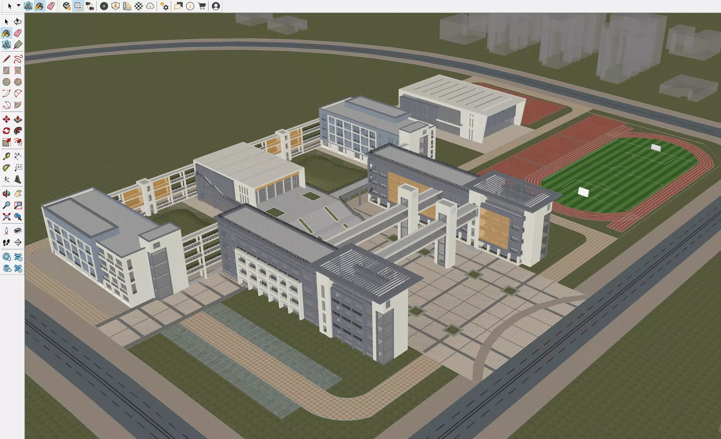Choose the 3 Point Arc tool
The image size is (721, 439).
tap(6, 105)
